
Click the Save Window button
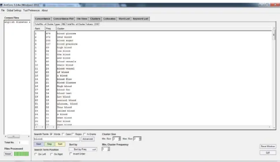268,147
